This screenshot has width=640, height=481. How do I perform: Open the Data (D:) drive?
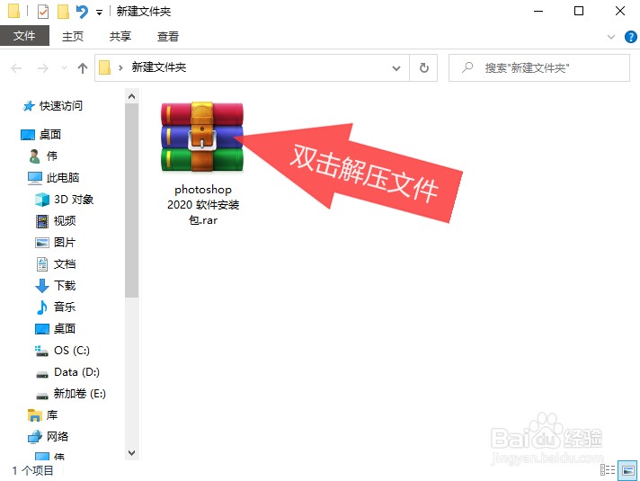[x=76, y=372]
